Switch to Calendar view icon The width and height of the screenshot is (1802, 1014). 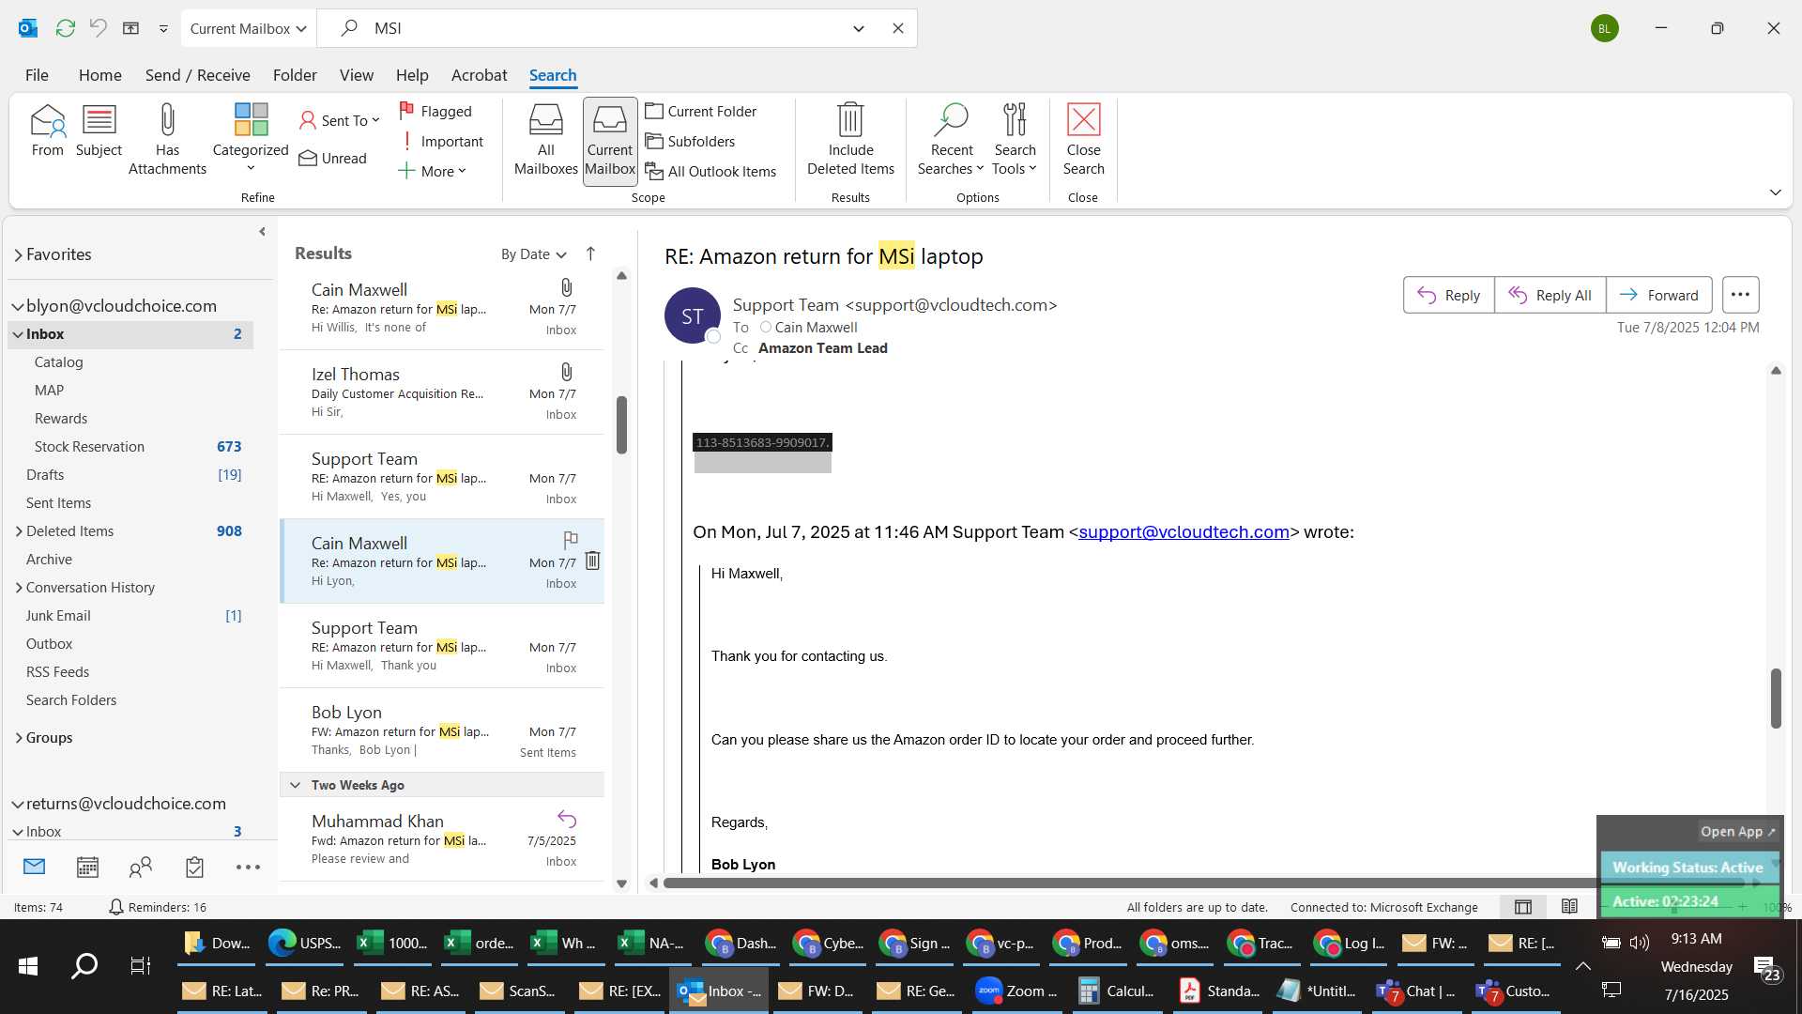(x=87, y=867)
